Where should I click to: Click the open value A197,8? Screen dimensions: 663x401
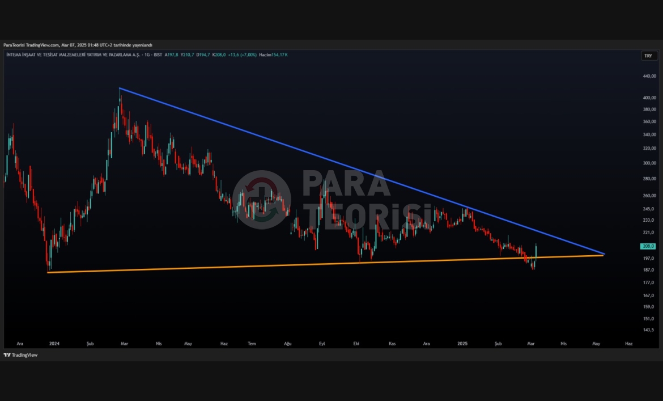(x=171, y=54)
